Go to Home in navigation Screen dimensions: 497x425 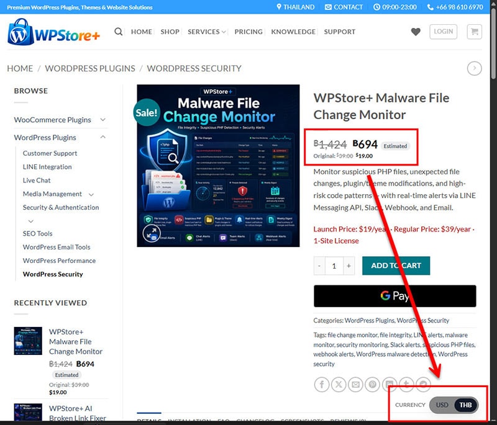142,32
